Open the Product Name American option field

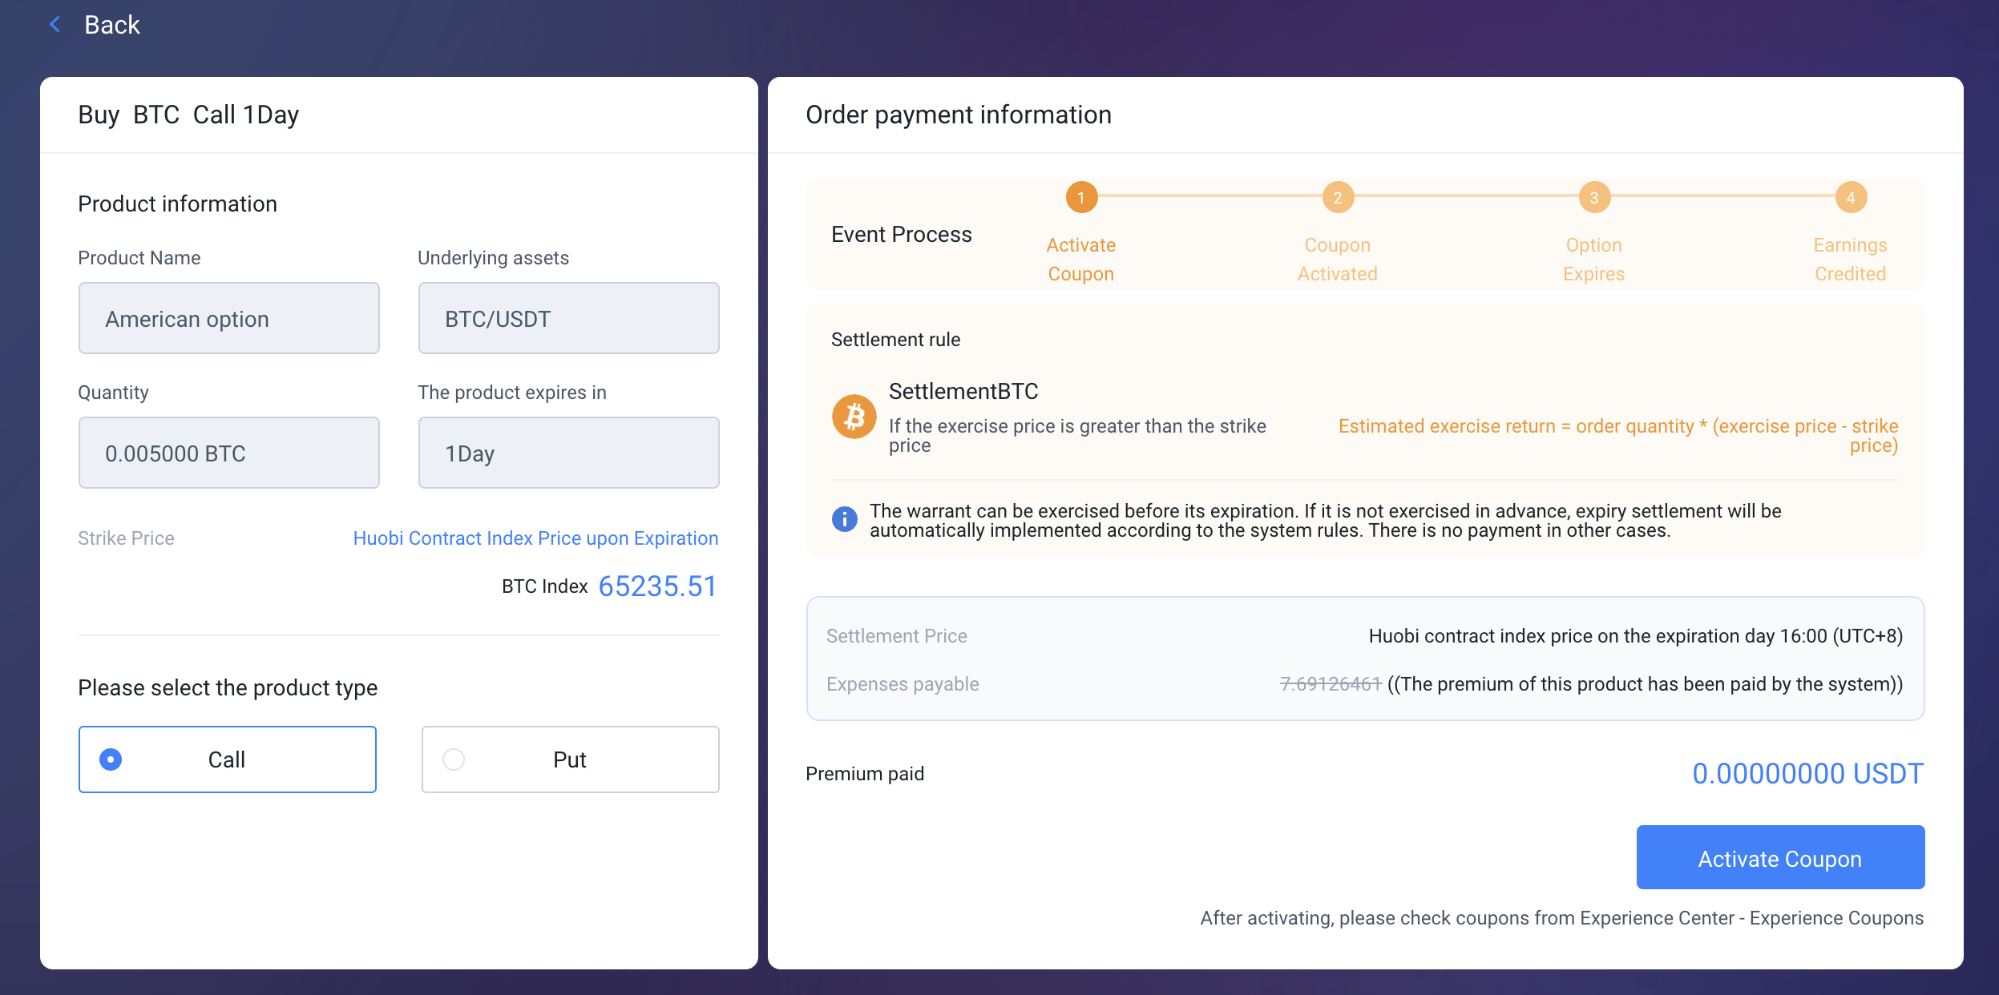pos(228,318)
